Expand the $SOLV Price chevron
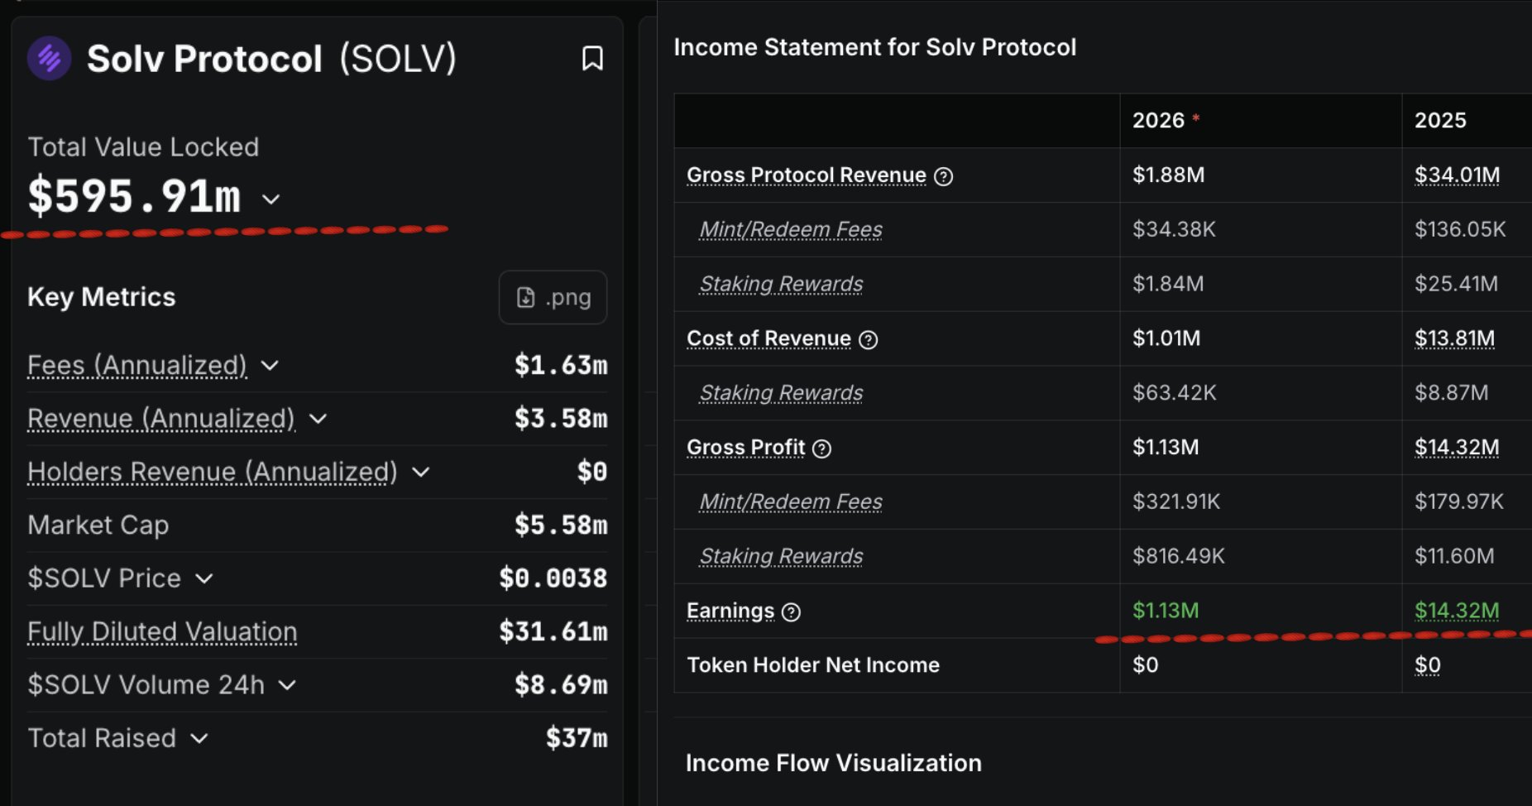This screenshot has width=1532, height=806. click(x=204, y=578)
